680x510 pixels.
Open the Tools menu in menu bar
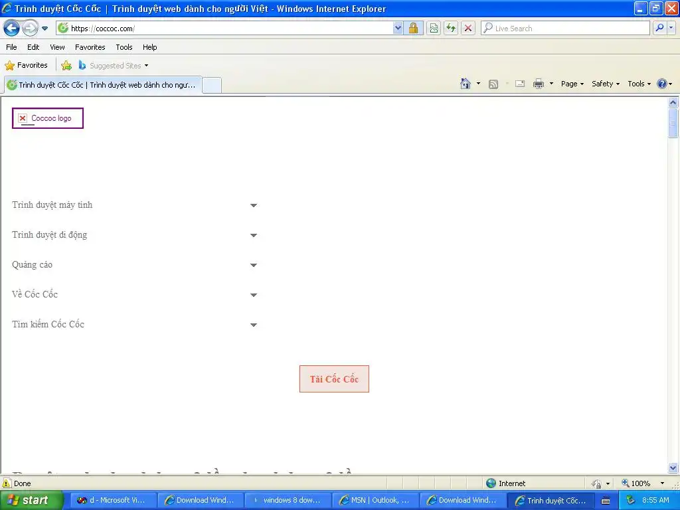(124, 47)
